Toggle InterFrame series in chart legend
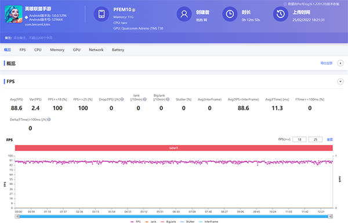Screen dimensions: 348x224 (209, 222)
